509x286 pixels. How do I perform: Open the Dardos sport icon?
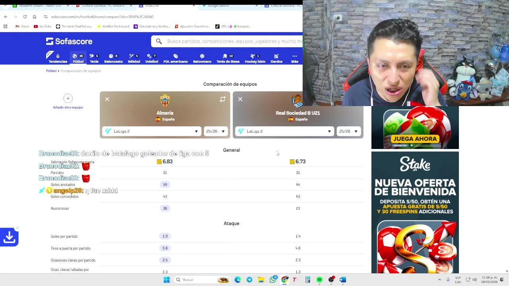[x=276, y=58]
